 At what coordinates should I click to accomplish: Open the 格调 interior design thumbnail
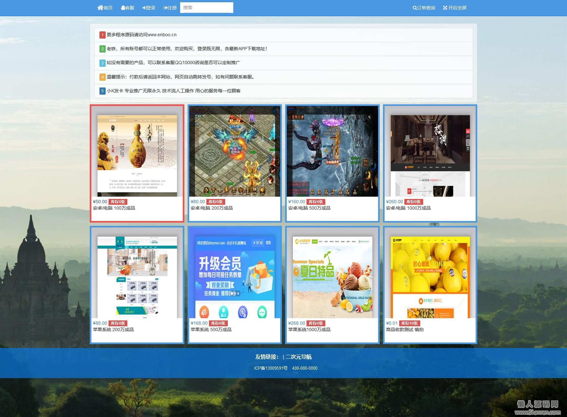[x=430, y=151]
